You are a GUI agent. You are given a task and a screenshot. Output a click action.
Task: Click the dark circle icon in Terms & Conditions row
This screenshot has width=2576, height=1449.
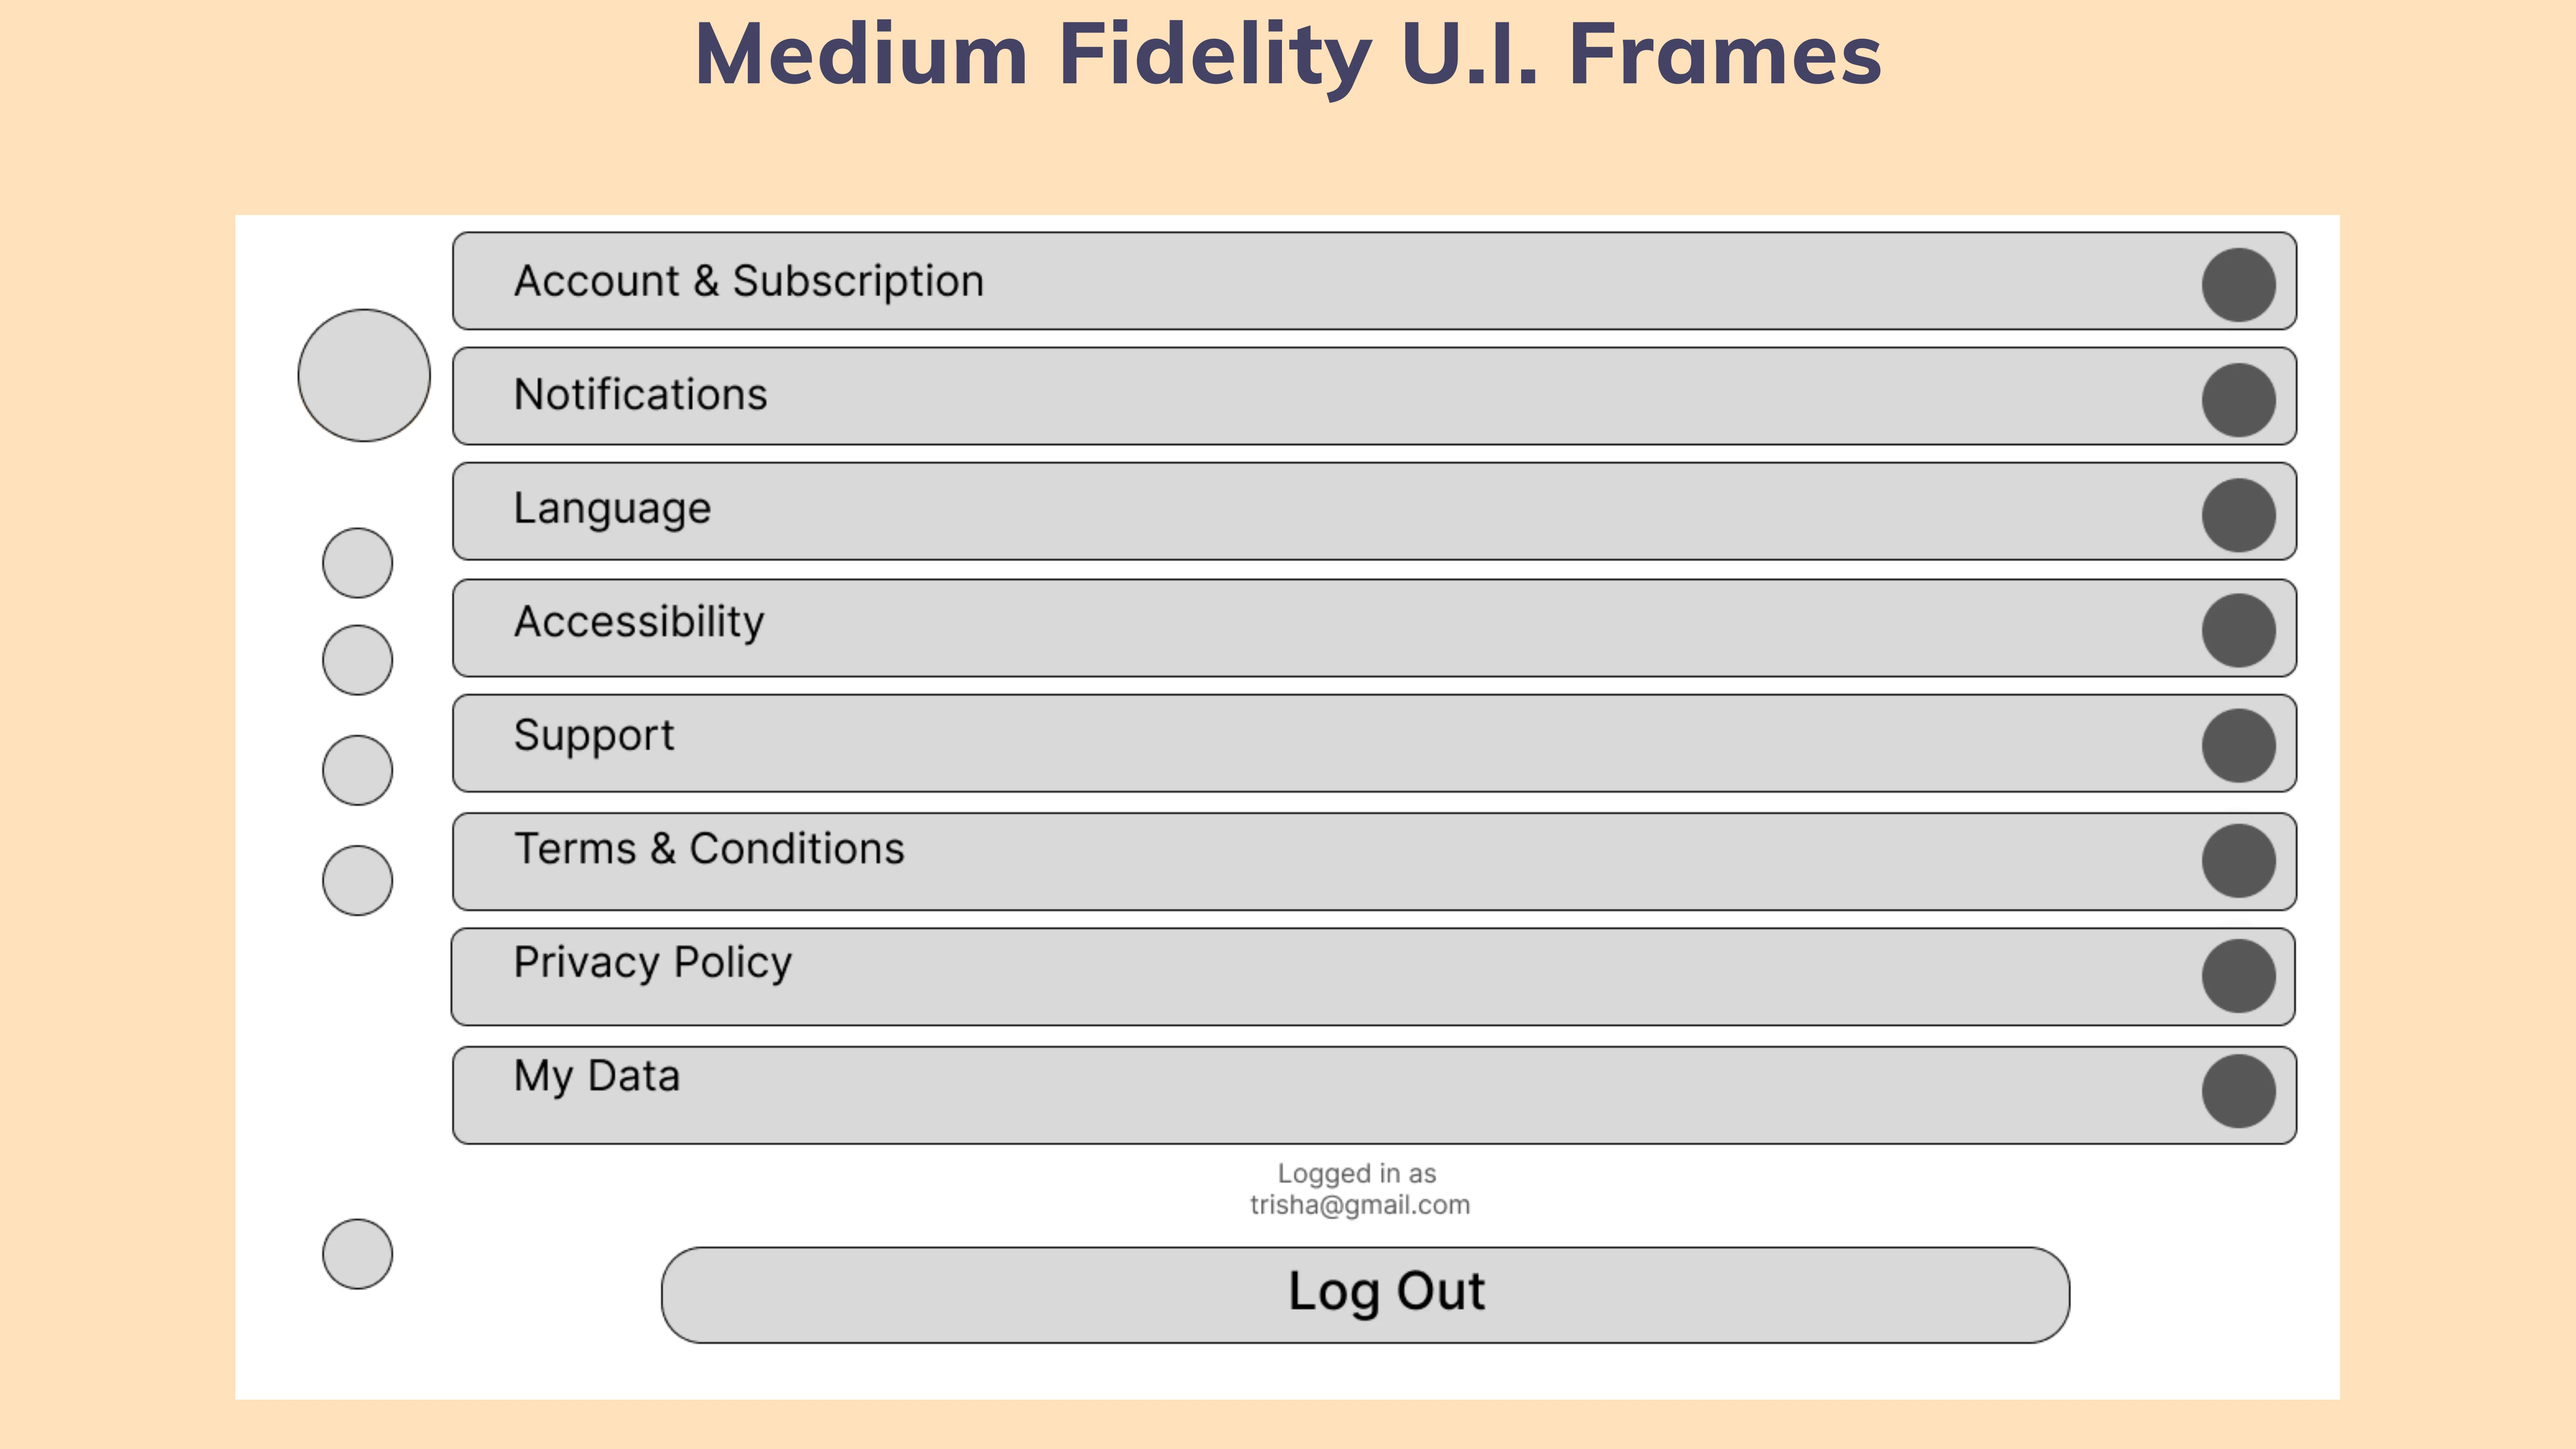[x=2238, y=861]
